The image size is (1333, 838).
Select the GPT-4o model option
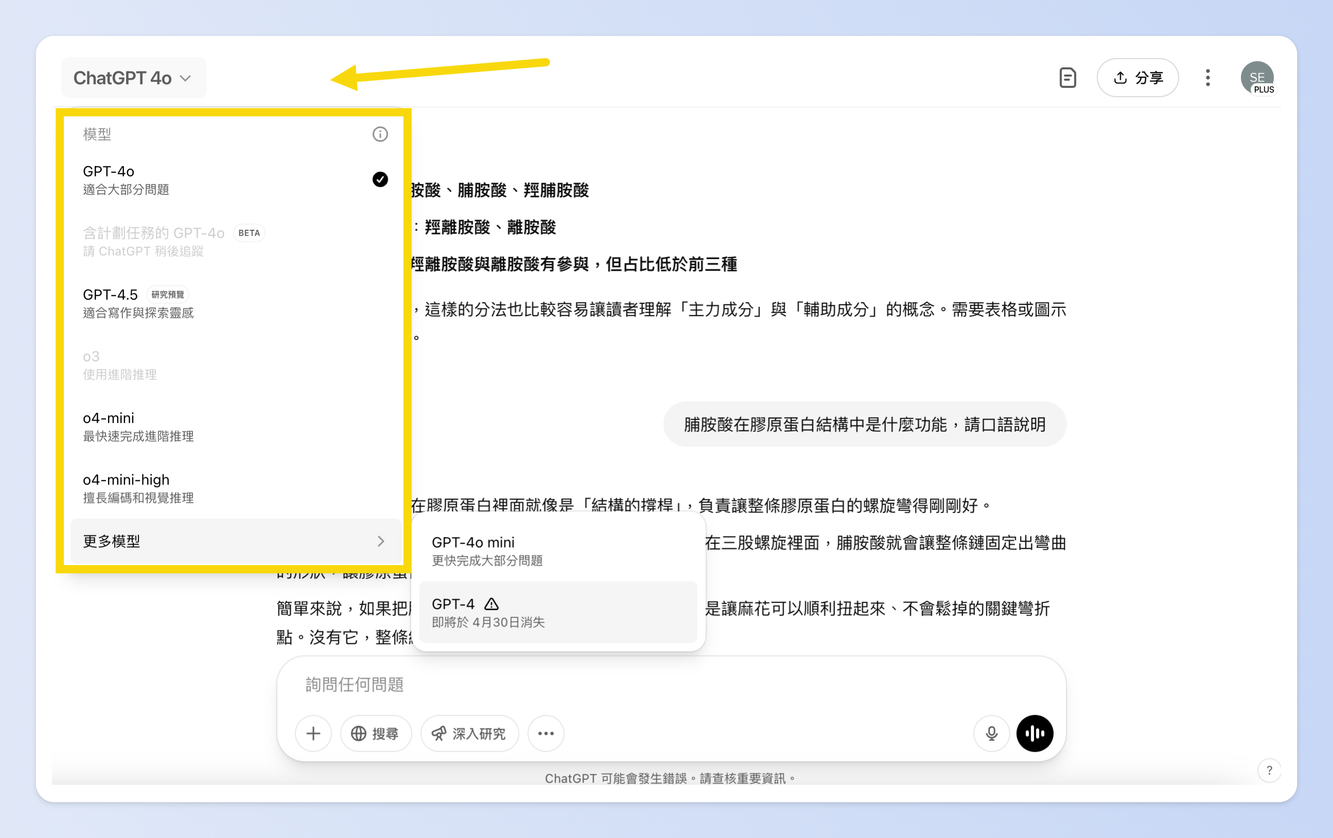tap(235, 180)
